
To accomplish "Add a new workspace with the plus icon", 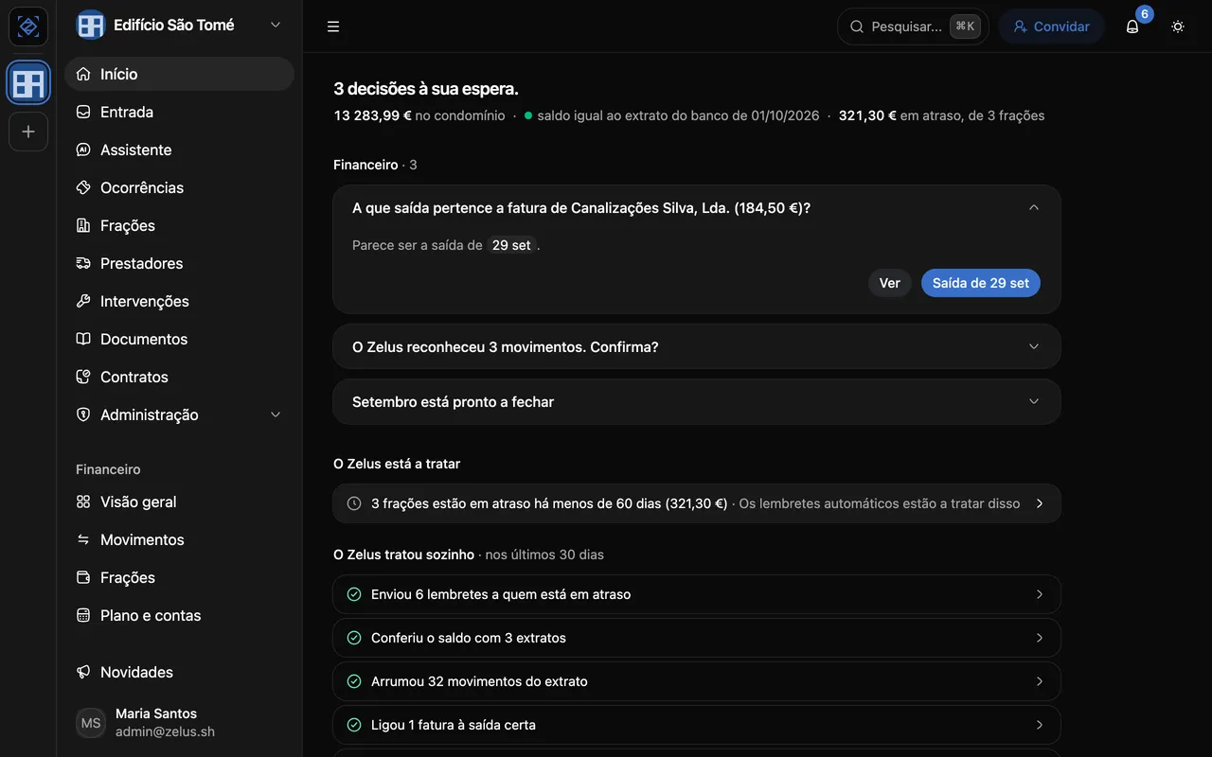I will (28, 132).
